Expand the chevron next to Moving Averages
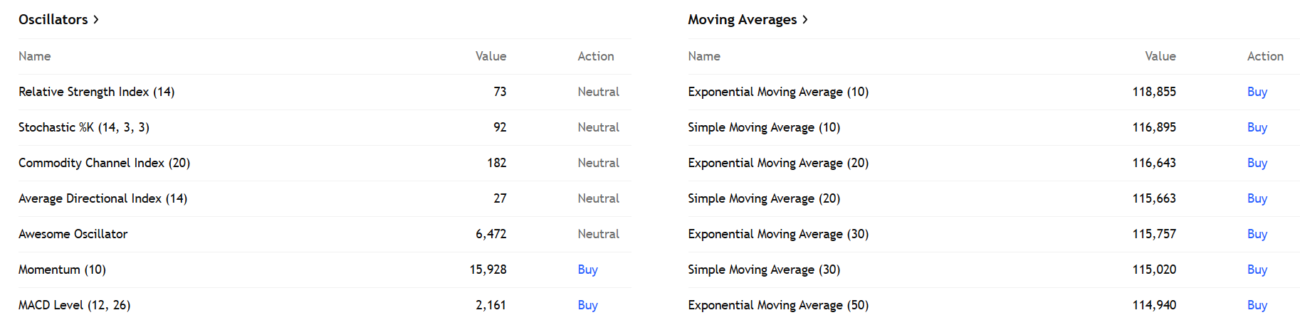This screenshot has width=1300, height=320. tap(805, 19)
